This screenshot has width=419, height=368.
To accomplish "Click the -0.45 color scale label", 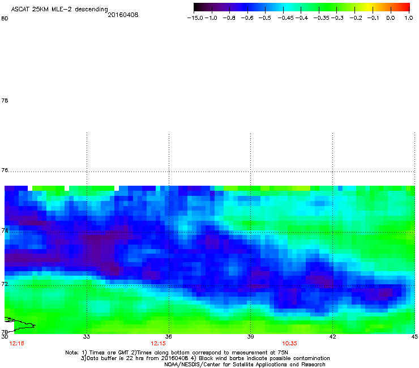I will click(286, 18).
